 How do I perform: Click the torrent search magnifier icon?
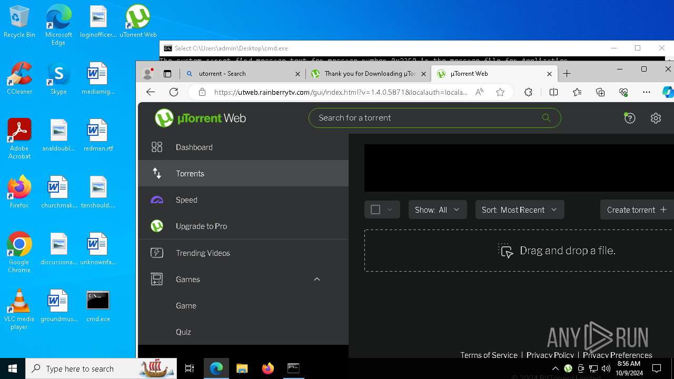pos(546,118)
